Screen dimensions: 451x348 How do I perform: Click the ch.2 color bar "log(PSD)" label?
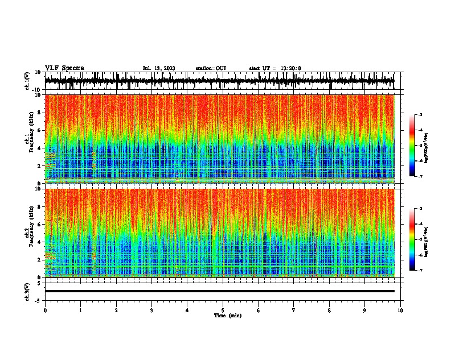coord(426,242)
